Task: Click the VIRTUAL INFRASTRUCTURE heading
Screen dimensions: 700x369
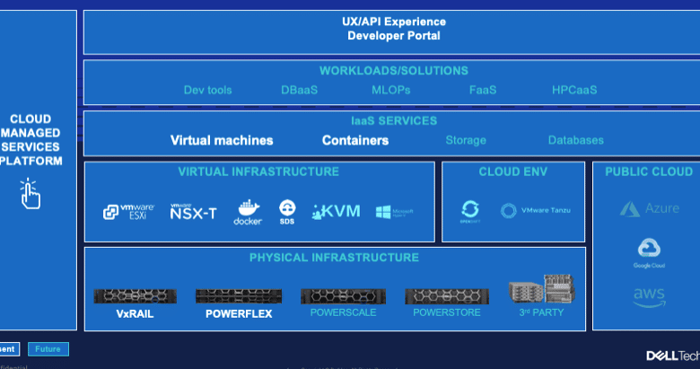Action: [258, 171]
